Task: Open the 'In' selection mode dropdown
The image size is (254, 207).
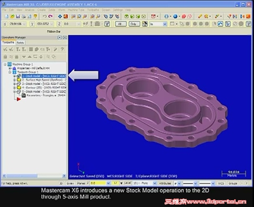Action: [165, 24]
